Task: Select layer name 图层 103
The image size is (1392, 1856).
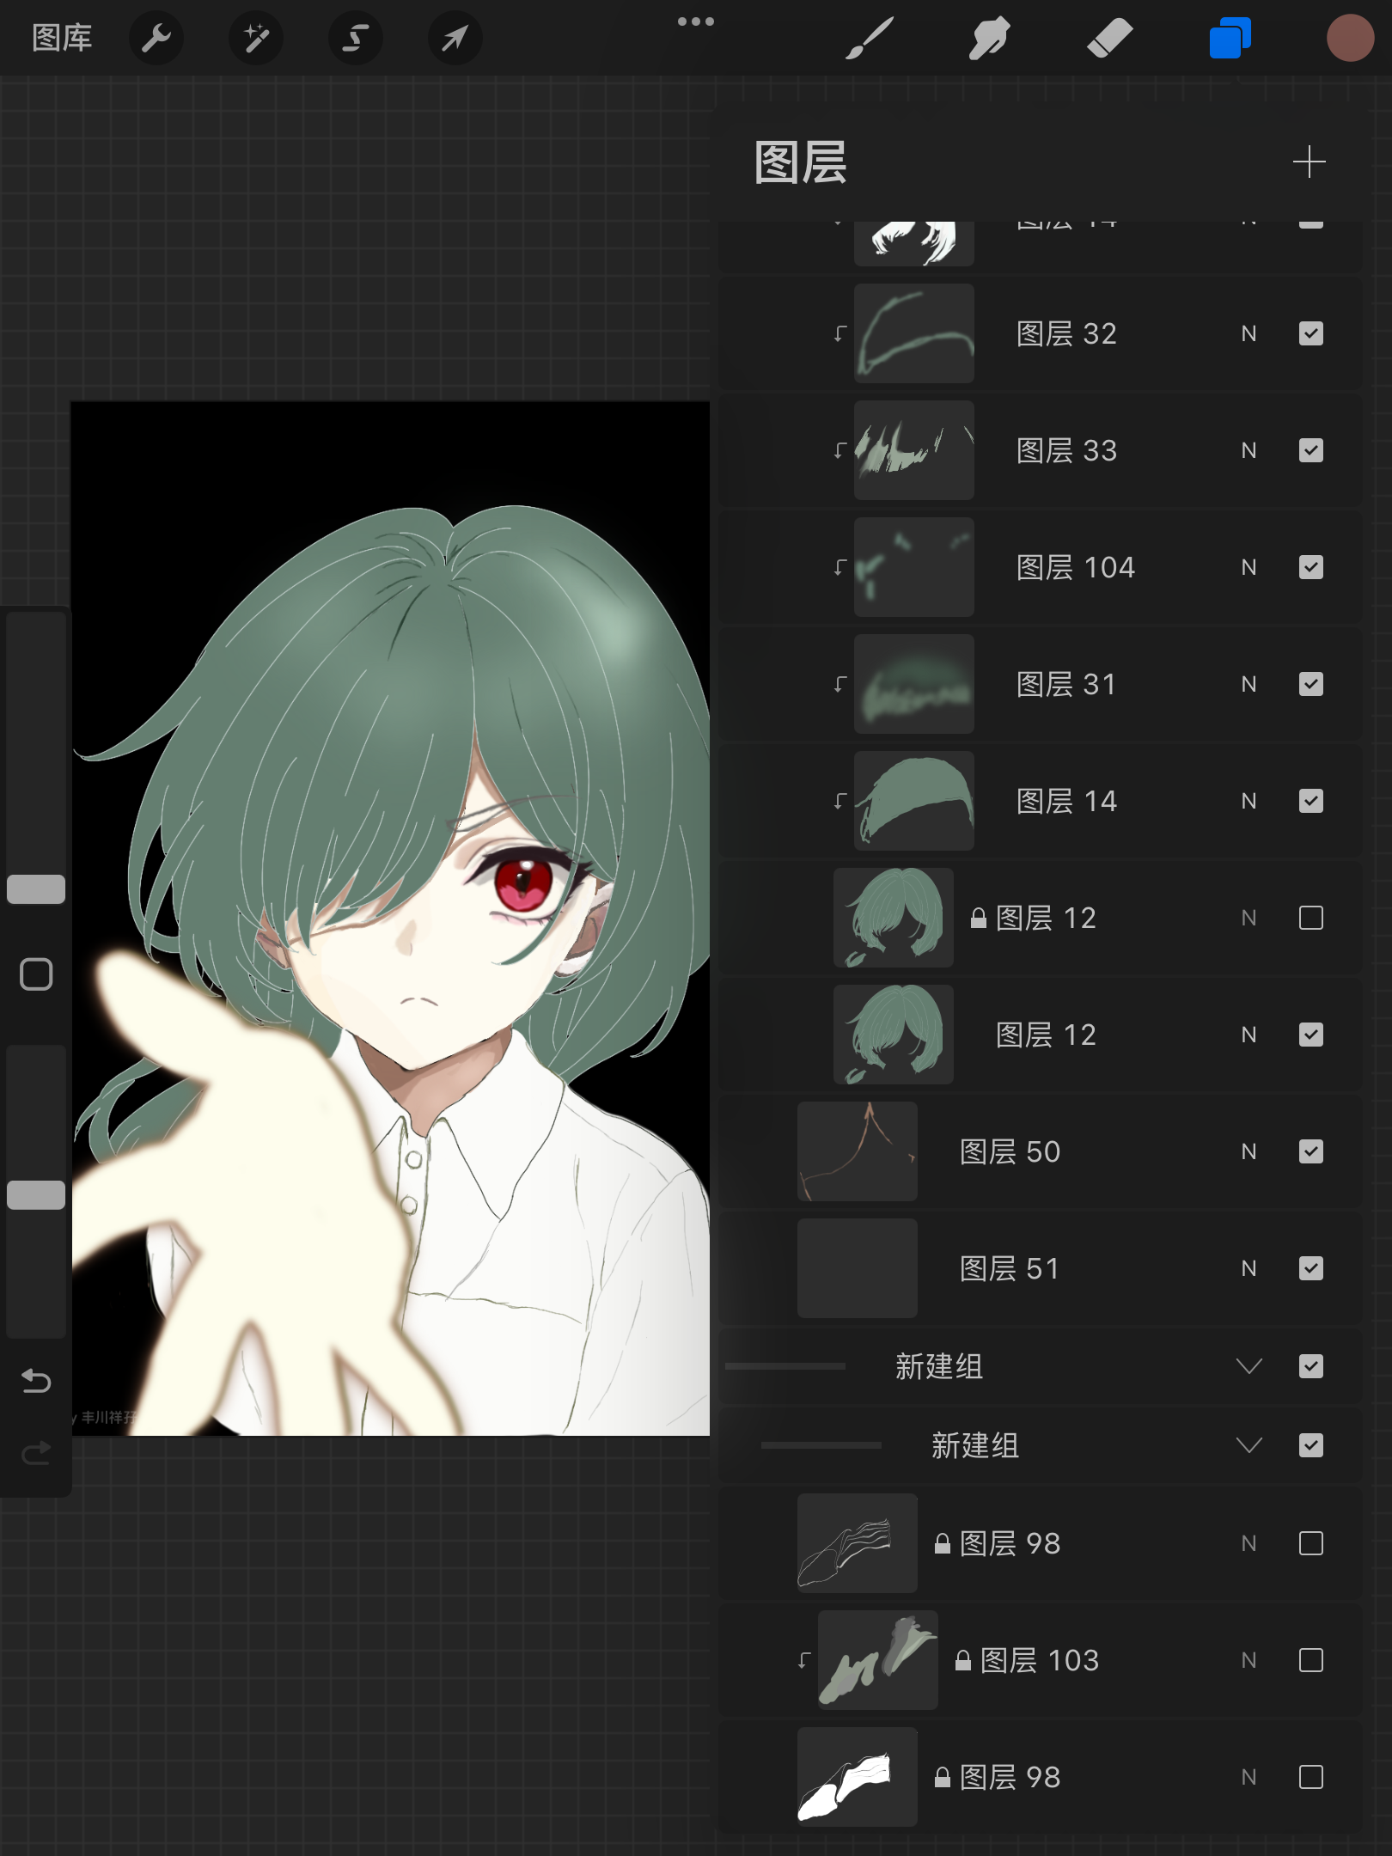Action: click(1040, 1660)
